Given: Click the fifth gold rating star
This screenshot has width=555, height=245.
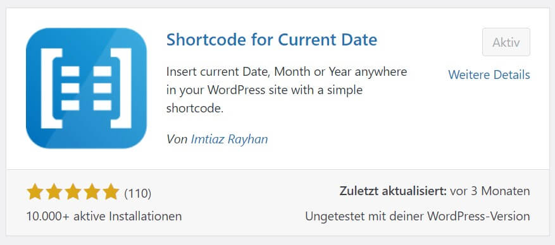Looking at the screenshot, I should click(x=111, y=192).
